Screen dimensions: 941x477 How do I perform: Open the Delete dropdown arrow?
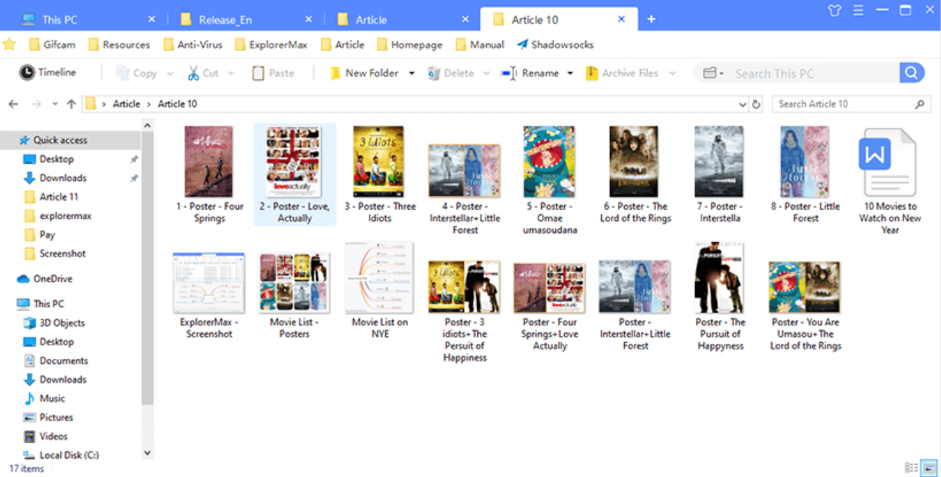click(x=486, y=74)
